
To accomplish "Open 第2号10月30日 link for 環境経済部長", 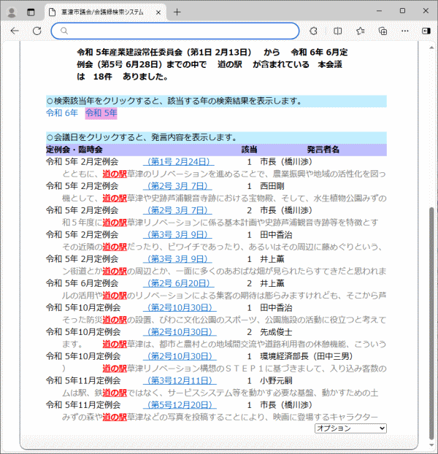I will (180, 356).
